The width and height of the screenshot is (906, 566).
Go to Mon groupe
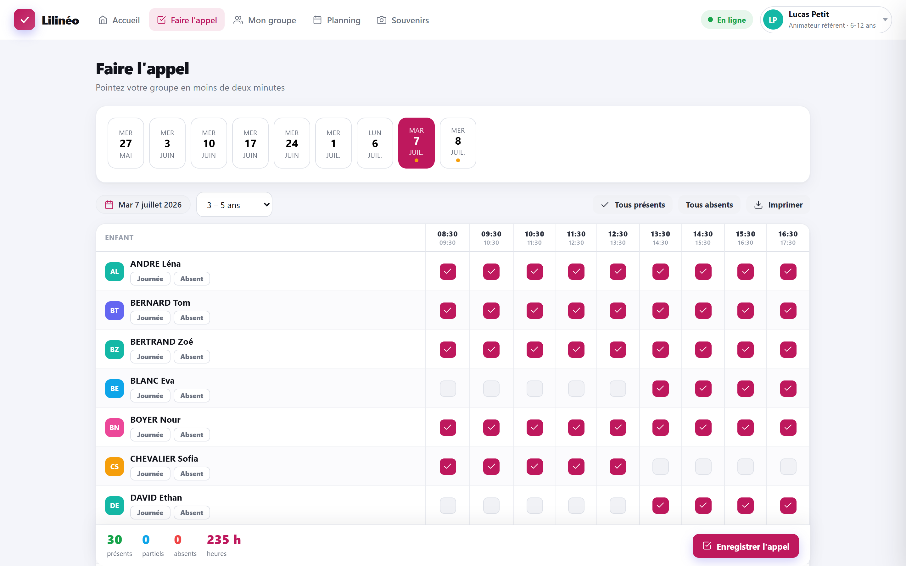(265, 20)
